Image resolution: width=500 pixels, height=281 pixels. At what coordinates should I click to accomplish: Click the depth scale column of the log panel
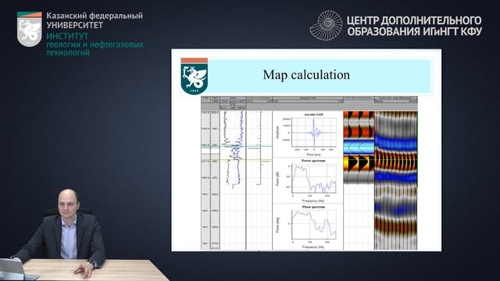210,180
